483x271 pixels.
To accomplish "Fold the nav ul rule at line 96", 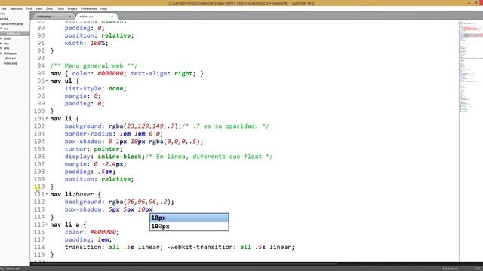I will (x=47, y=81).
